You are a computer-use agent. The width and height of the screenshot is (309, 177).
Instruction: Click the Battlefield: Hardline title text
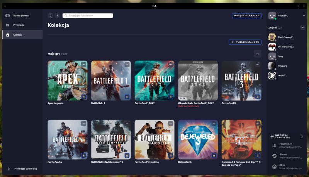pos(147,162)
